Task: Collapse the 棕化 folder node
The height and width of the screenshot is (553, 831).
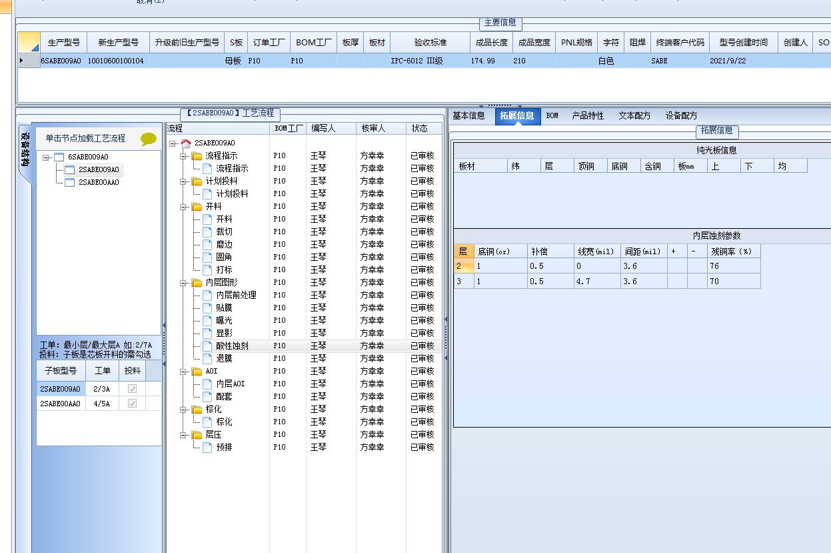Action: (183, 409)
